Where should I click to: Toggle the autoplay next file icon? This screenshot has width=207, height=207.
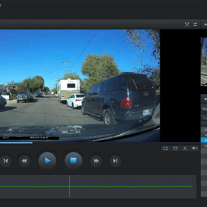tap(166, 148)
